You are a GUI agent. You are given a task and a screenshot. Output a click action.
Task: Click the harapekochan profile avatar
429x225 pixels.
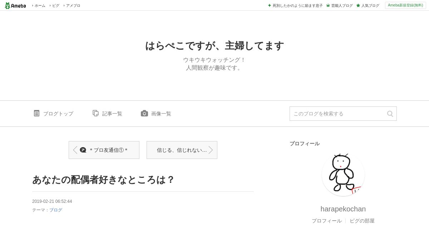click(x=343, y=175)
